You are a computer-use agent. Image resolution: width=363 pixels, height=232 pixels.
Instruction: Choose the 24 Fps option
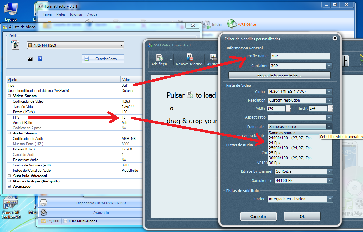(x=300, y=143)
